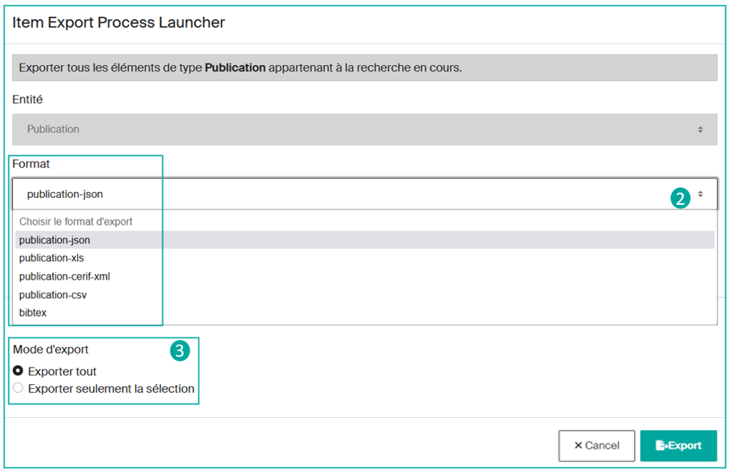Pick publication-xls from the format list
Viewport: 730px width, 475px height.
(51, 258)
